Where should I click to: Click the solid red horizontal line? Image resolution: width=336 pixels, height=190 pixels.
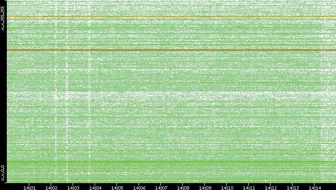pyautogui.click(x=171, y=50)
